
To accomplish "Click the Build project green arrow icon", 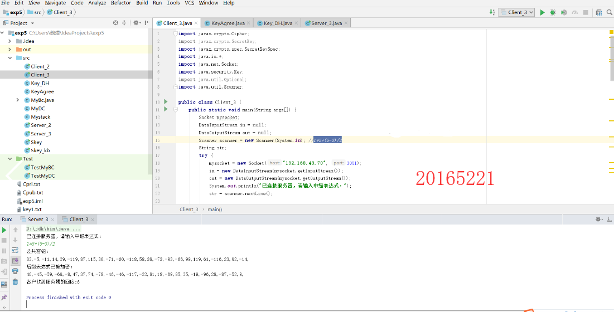I will pos(492,12).
